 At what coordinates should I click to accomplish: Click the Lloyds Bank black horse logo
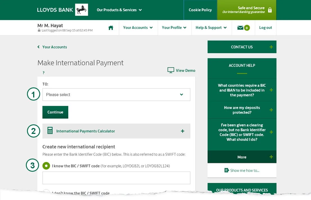tap(81, 10)
